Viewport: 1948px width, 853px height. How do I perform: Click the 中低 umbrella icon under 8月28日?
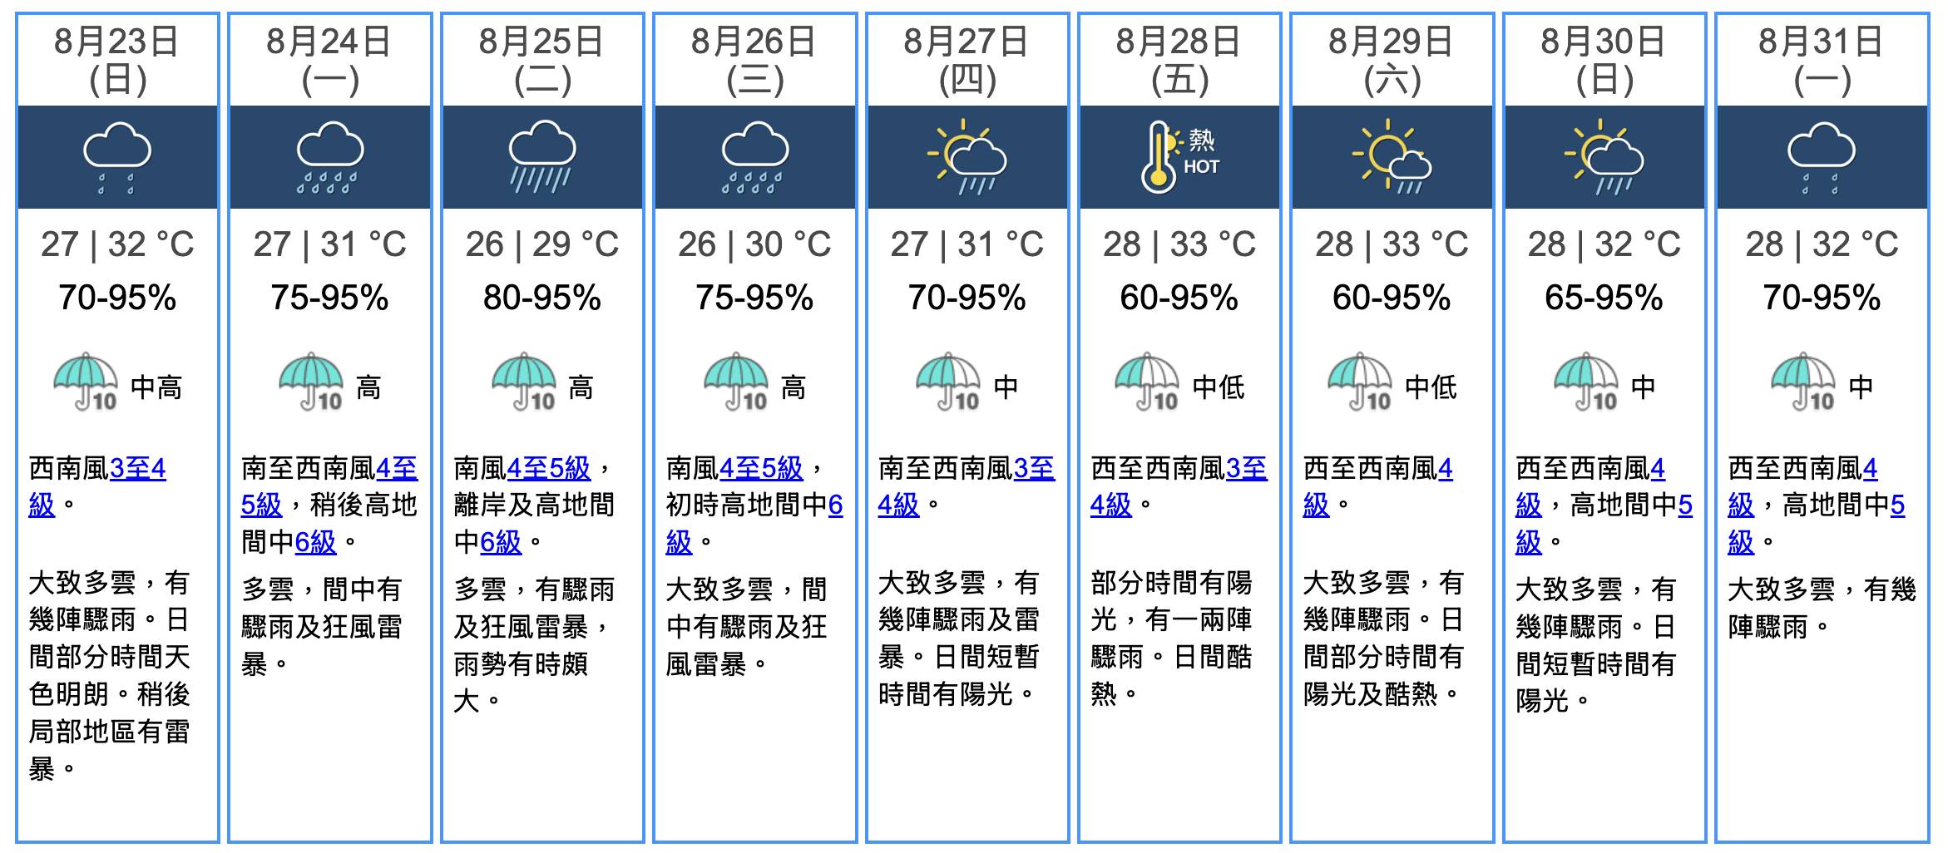pos(1147,382)
